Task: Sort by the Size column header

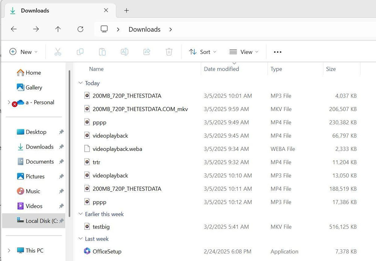Action: click(x=331, y=69)
